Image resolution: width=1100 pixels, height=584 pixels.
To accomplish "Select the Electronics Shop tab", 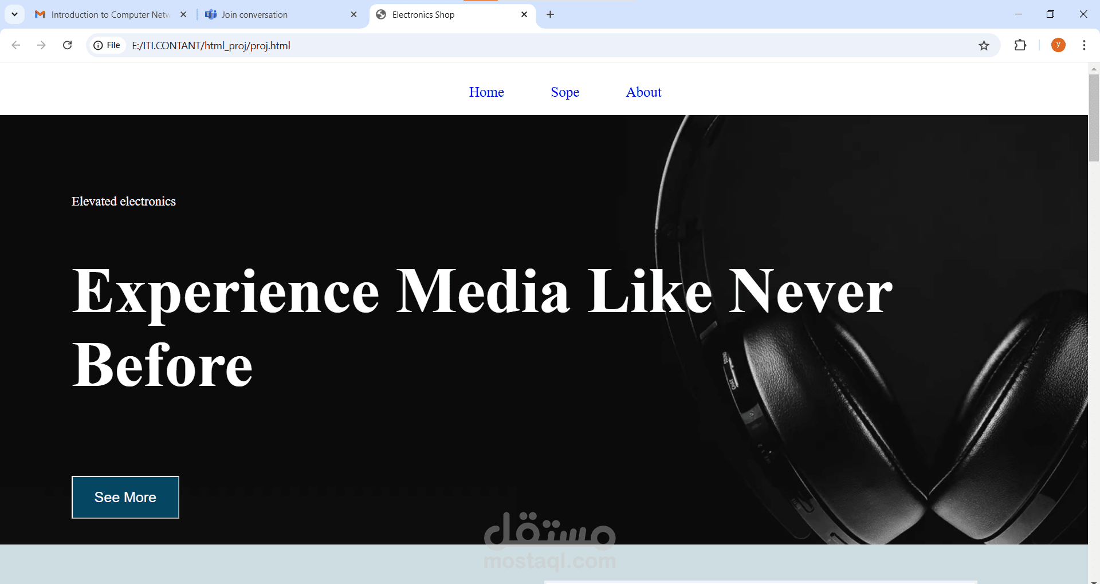I will click(x=453, y=14).
